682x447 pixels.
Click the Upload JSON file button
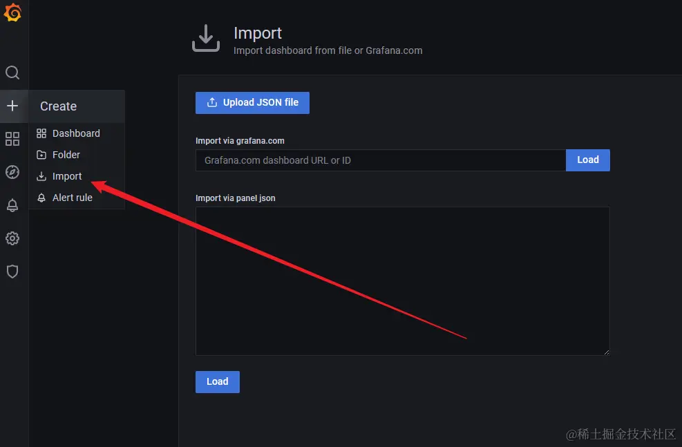[252, 103]
